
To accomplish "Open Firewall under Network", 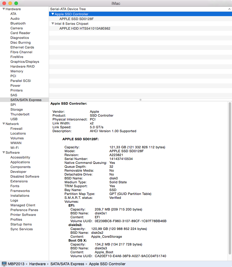I will coord(16,128).
